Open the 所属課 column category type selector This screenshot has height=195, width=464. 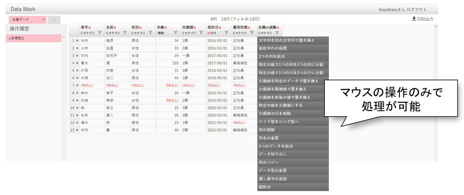189,33
